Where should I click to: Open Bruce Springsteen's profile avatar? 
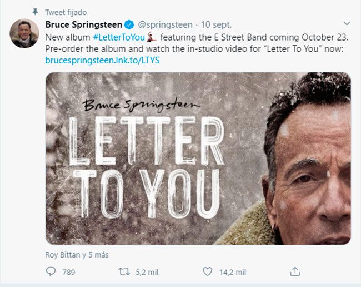[24, 34]
